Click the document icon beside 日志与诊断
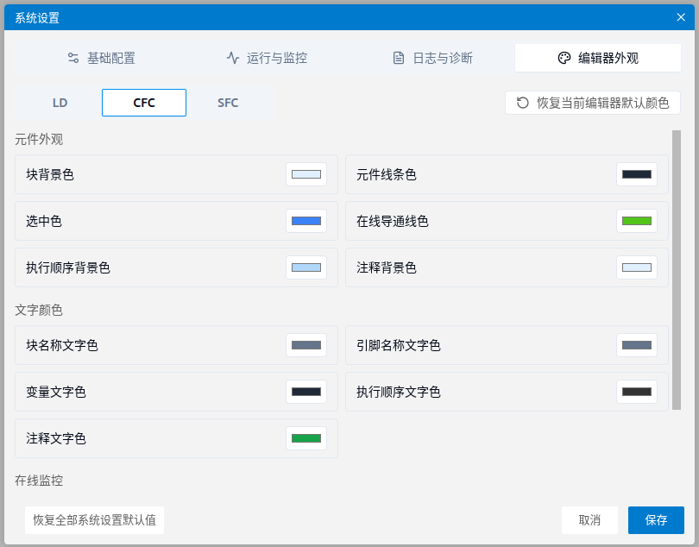The width and height of the screenshot is (699, 547). click(399, 58)
